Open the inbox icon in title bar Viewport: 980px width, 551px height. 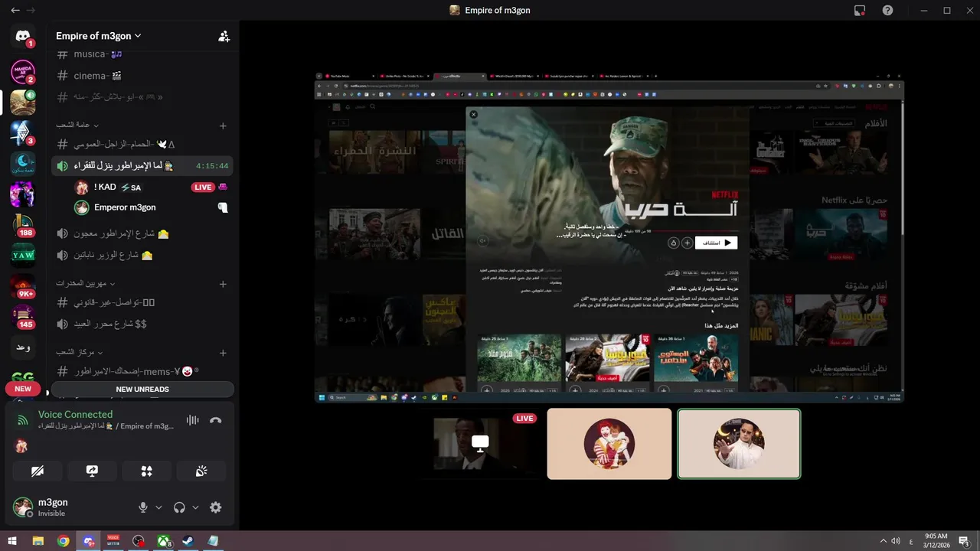860,11
